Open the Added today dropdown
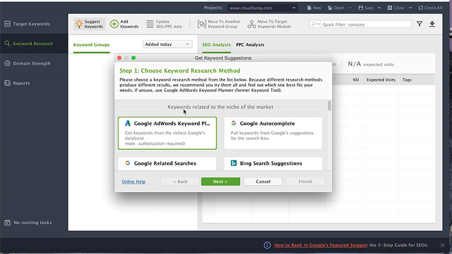Viewport: 452px width, 254px height. (x=167, y=44)
